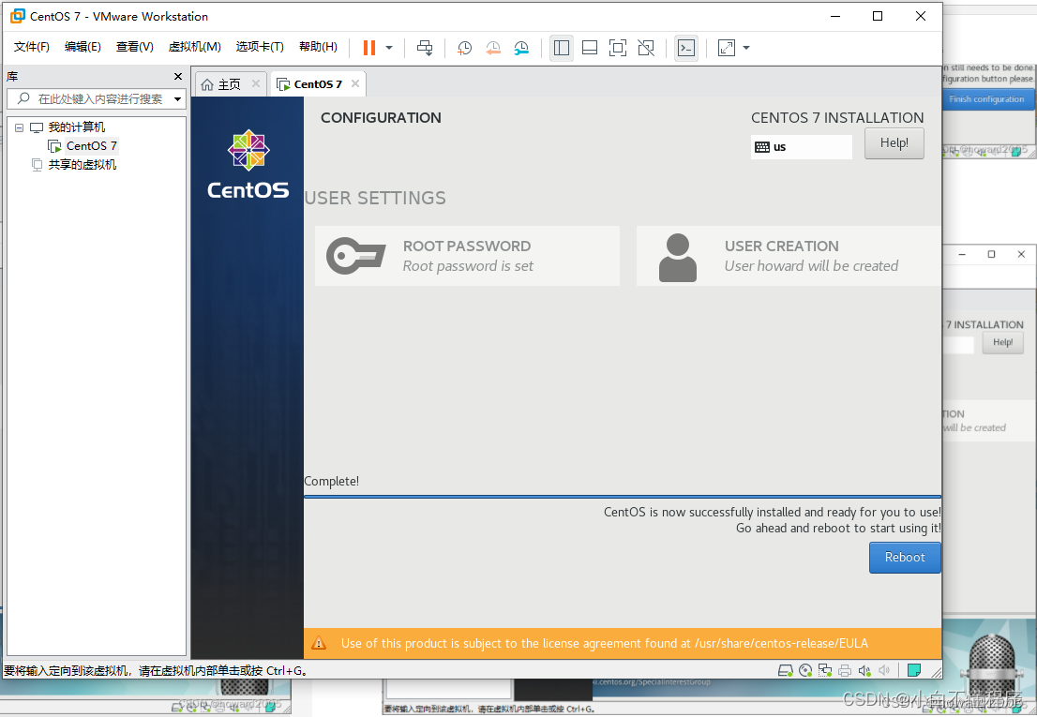The height and width of the screenshot is (717, 1037).
Task: Collapse the 我的计算机 tree node
Action: click(19, 127)
